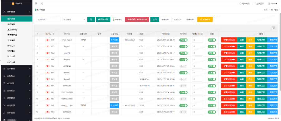Toggle the status switch for merchant 171

coord(212,40)
